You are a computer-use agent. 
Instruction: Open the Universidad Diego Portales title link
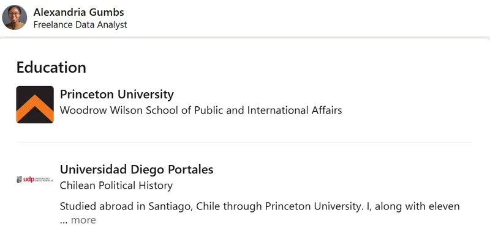137,170
